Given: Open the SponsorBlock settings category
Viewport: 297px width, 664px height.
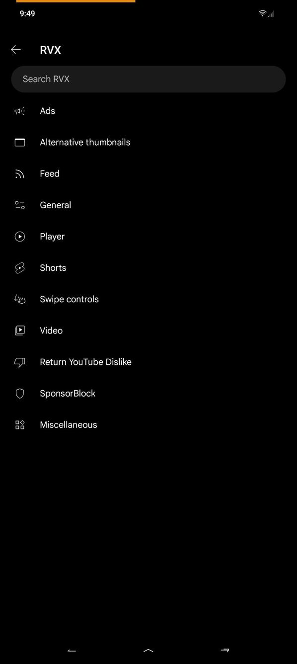Looking at the screenshot, I should pos(68,393).
